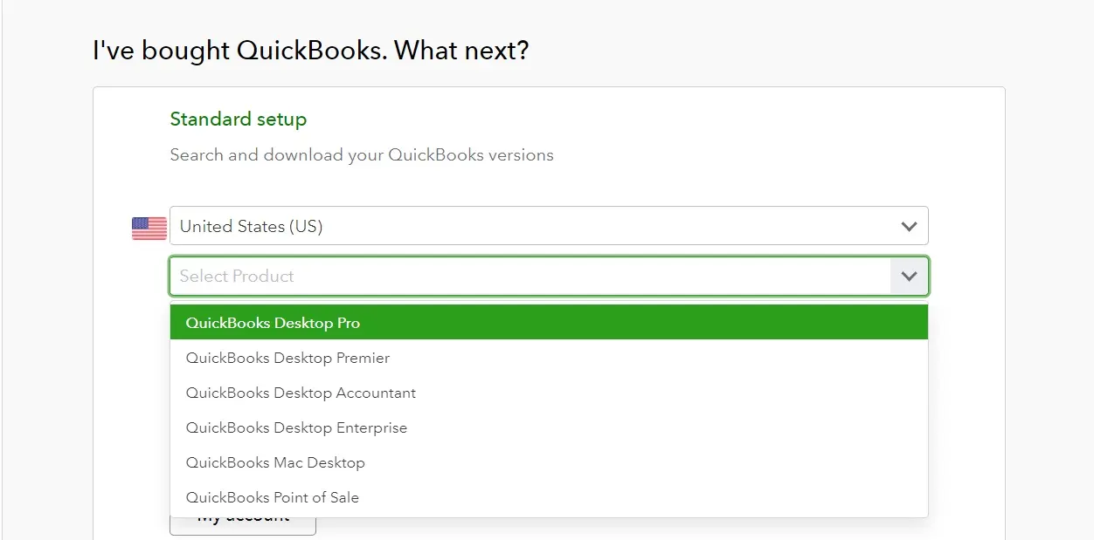
Task: Click the US flag icon
Action: [149, 229]
